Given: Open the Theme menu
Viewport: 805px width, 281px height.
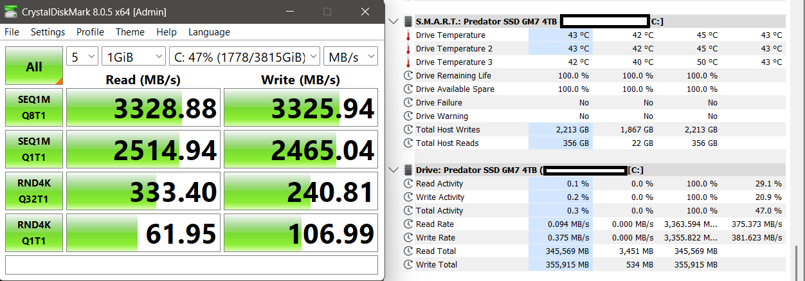Looking at the screenshot, I should pyautogui.click(x=130, y=32).
